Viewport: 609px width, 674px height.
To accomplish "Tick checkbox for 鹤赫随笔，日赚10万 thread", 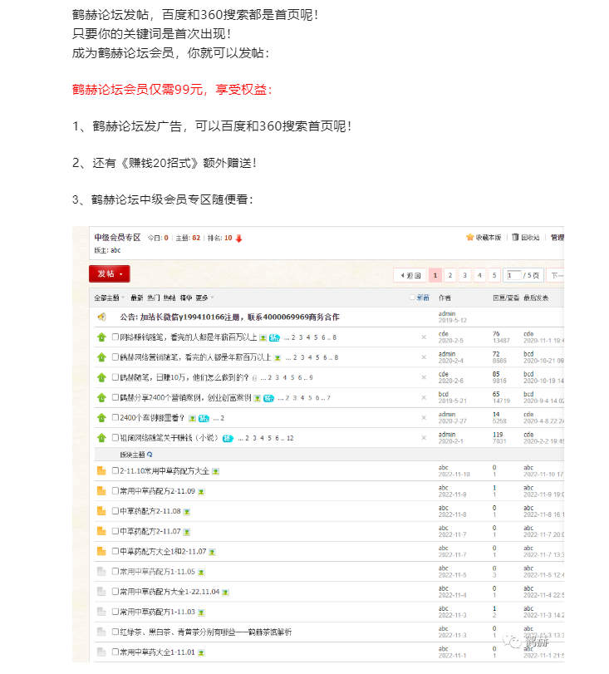I will pos(115,377).
